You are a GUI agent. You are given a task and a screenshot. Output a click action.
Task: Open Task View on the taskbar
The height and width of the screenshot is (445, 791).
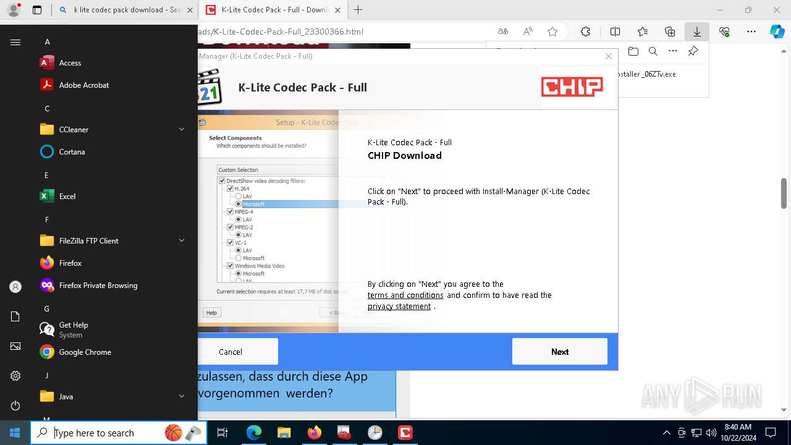(x=223, y=433)
